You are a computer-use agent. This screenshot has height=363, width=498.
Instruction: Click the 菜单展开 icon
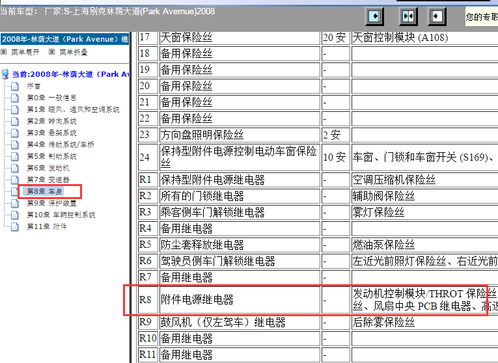(x=4, y=52)
